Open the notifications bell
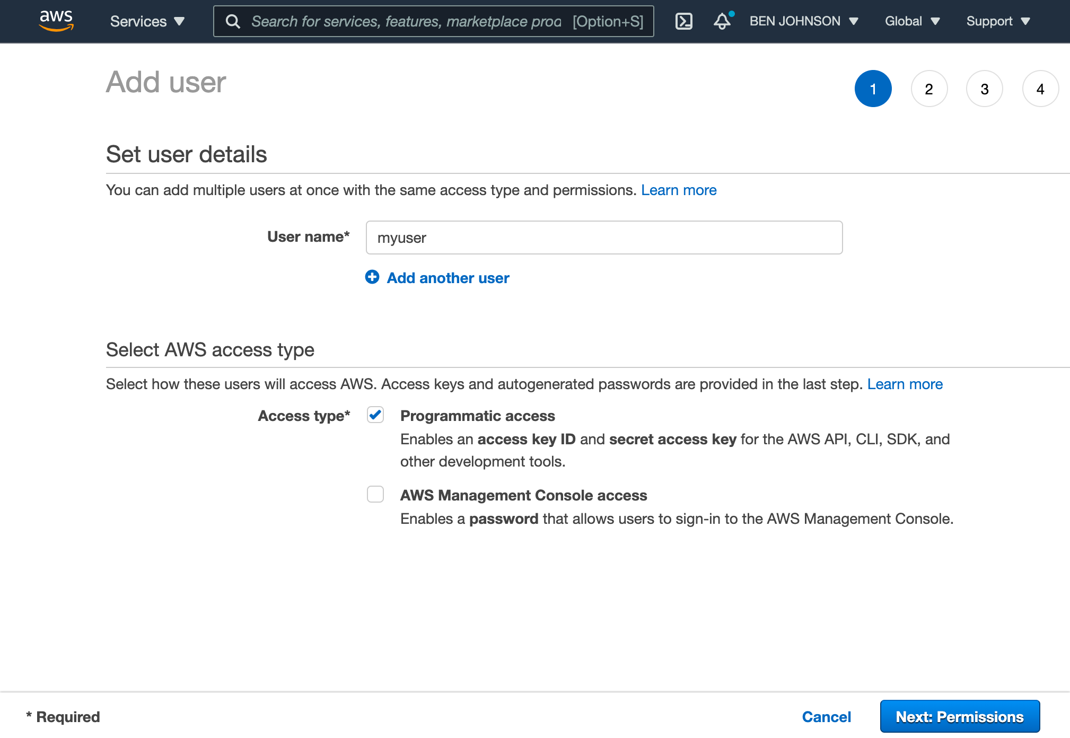1070x738 pixels. (x=722, y=22)
